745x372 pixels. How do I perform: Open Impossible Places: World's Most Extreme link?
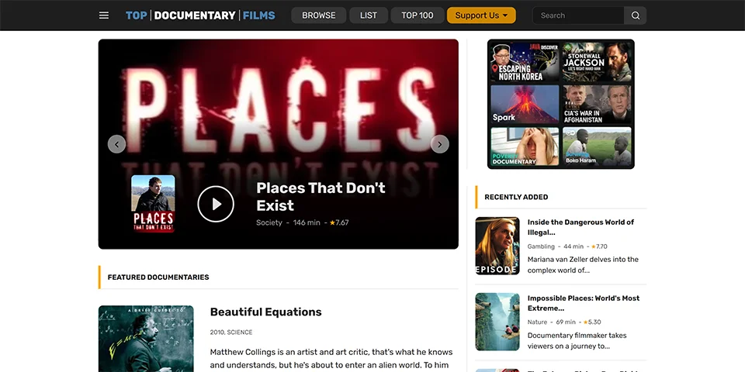tap(584, 303)
